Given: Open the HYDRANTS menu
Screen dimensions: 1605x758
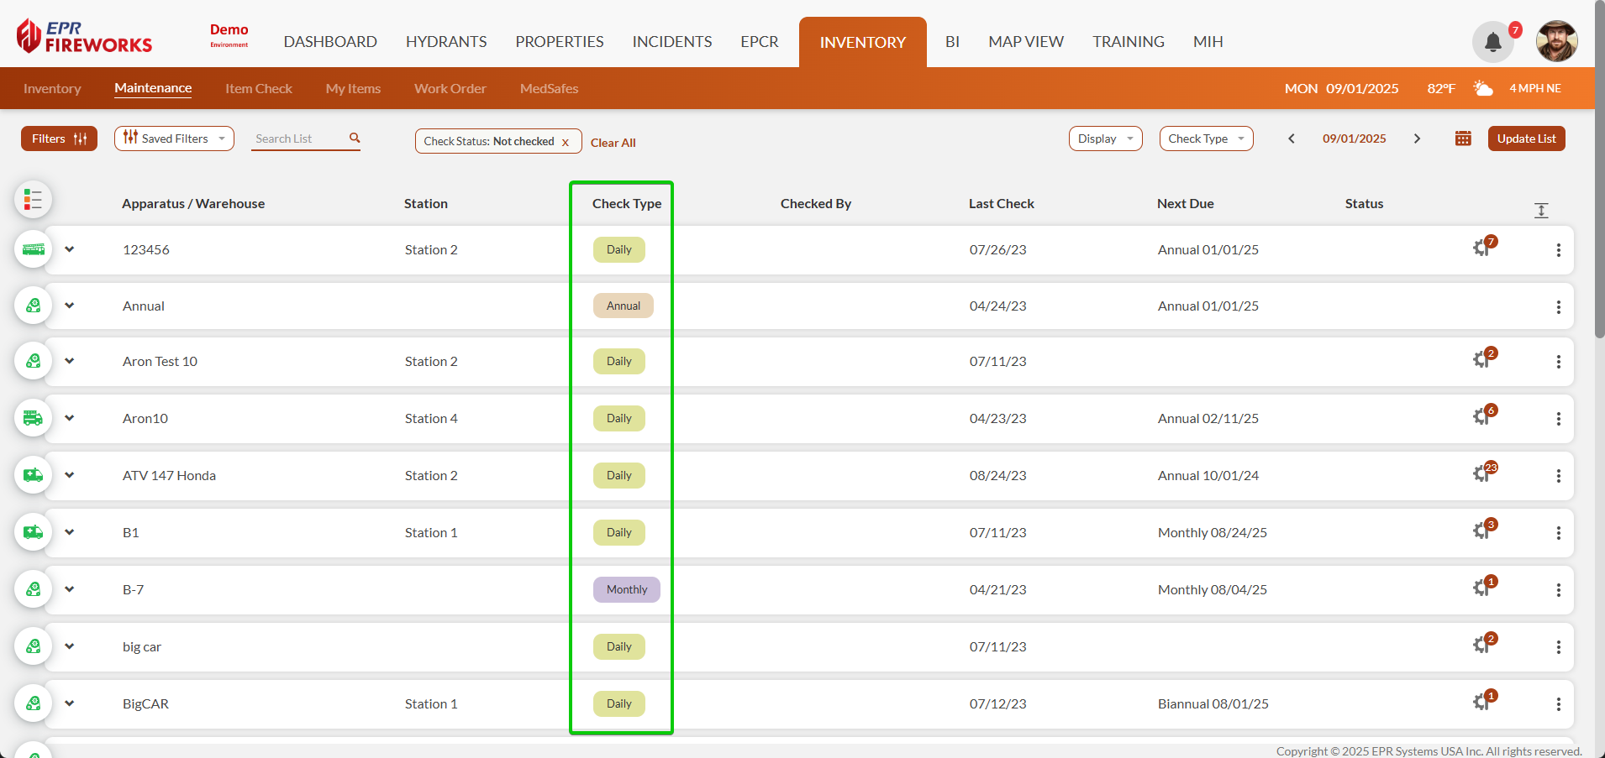Looking at the screenshot, I should pos(446,42).
